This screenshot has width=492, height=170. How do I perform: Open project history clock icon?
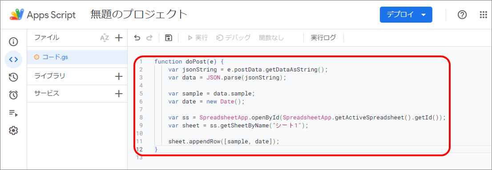pyautogui.click(x=13, y=77)
